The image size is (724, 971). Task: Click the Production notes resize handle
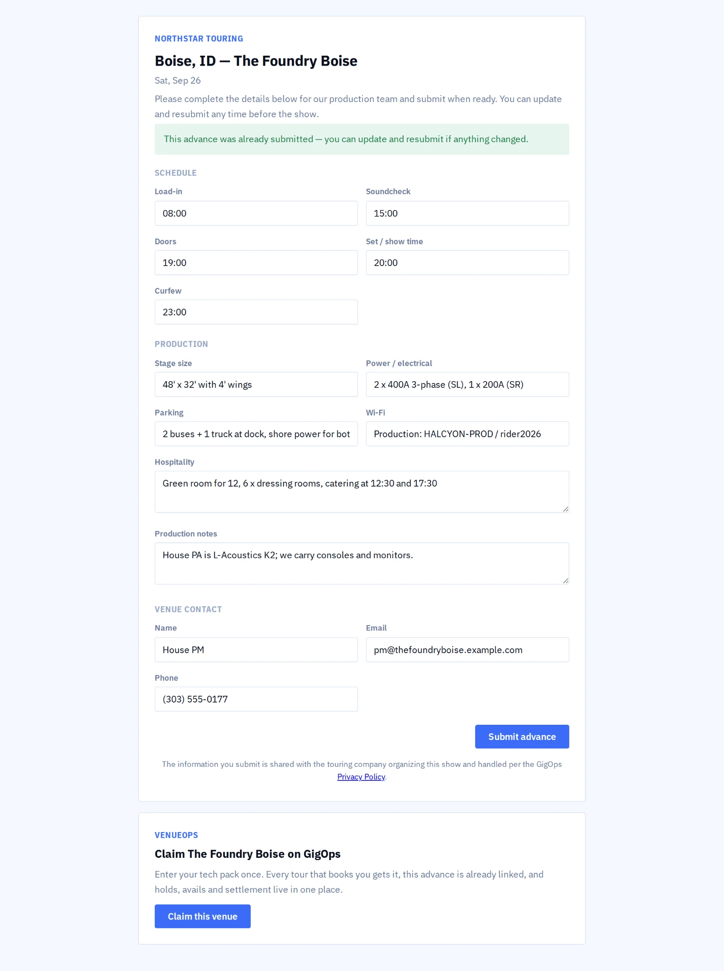(566, 581)
